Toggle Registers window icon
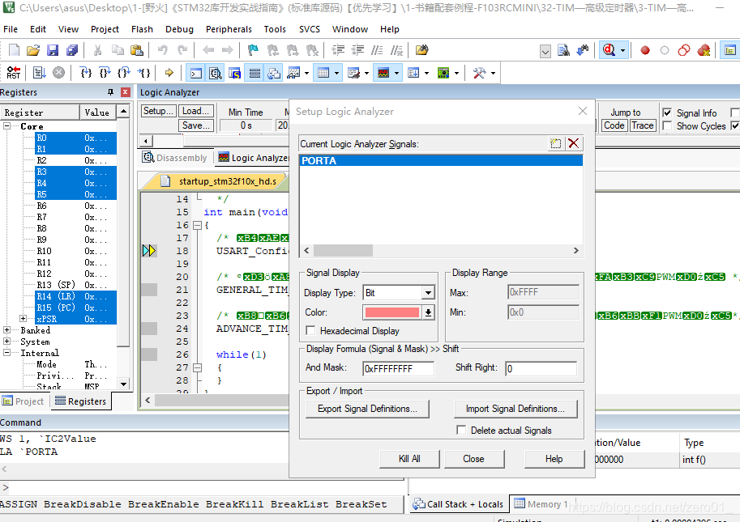The height and width of the screenshot is (522, 740). (x=255, y=73)
